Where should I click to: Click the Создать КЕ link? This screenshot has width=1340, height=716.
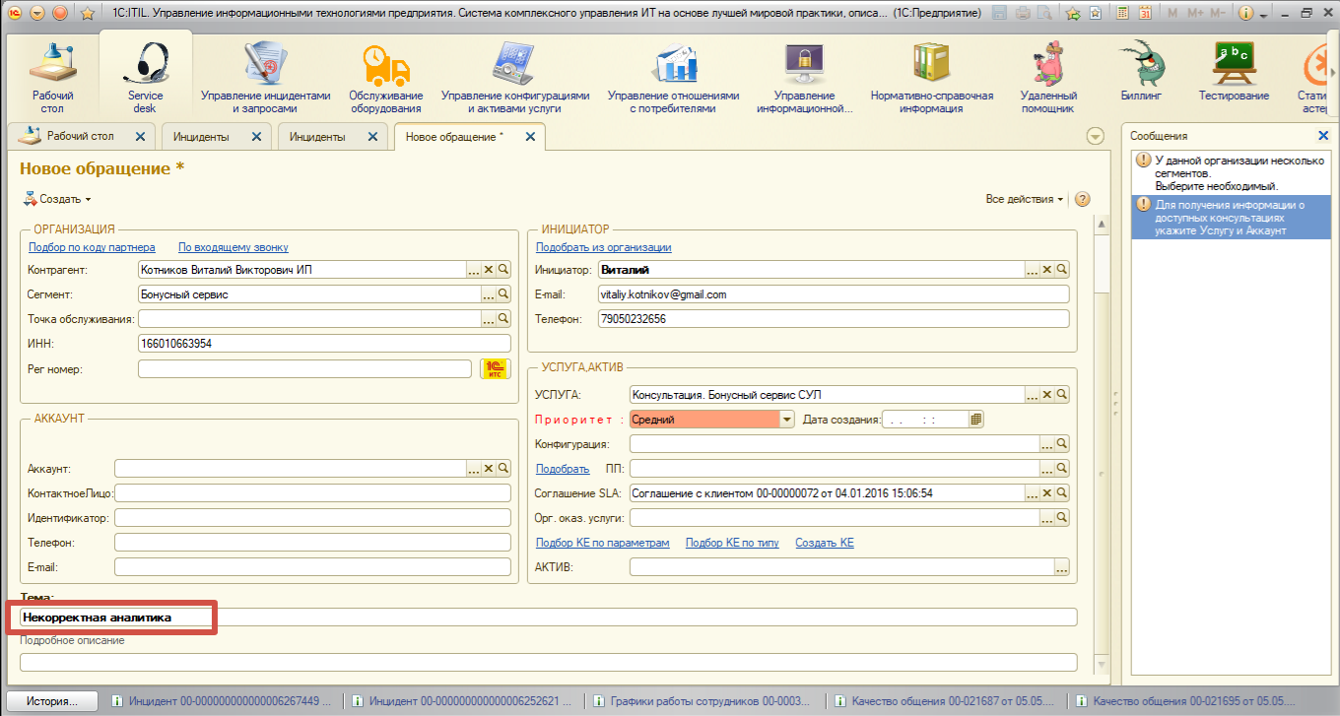[x=825, y=543]
